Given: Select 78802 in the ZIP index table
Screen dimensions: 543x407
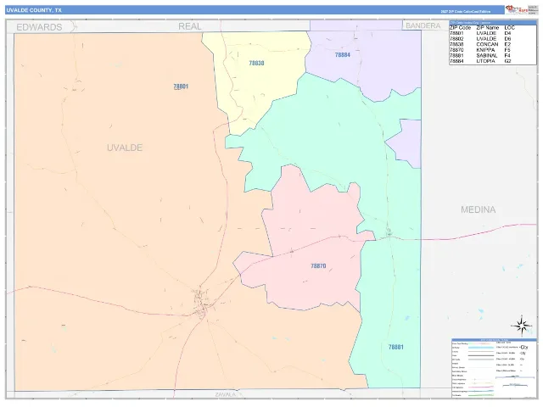Looking at the screenshot, I should point(456,39).
